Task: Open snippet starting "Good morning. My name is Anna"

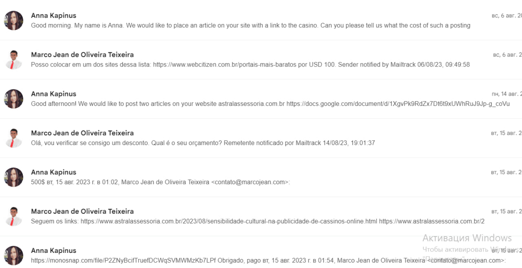Action: tap(250, 25)
